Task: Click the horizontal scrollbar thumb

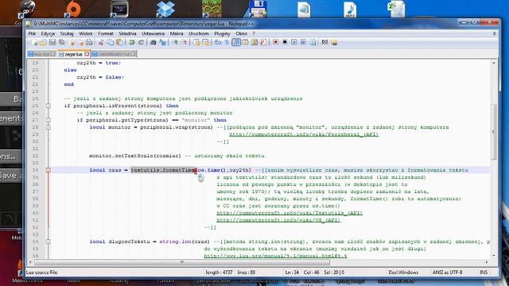Action: click(x=182, y=262)
